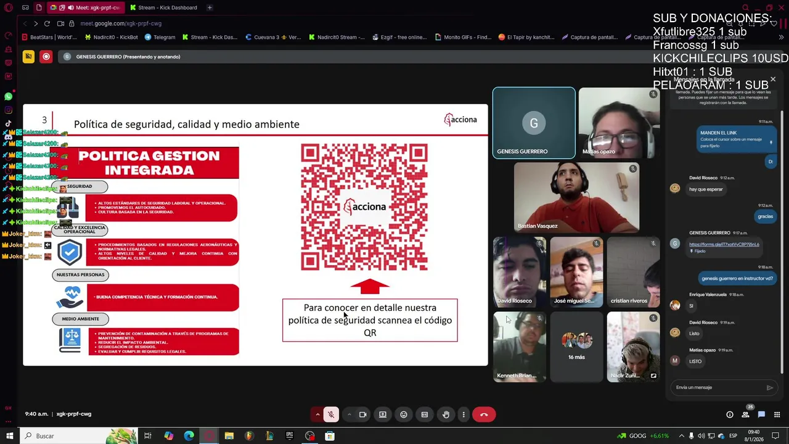Open Ezgif free online bookmark
789x444 pixels.
[399, 37]
